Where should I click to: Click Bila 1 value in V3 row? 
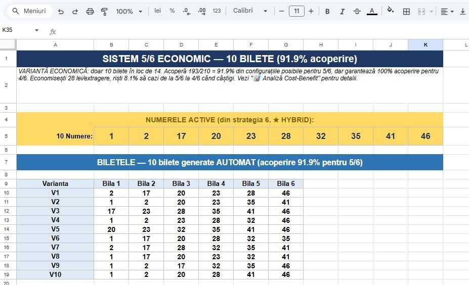[x=111, y=211]
